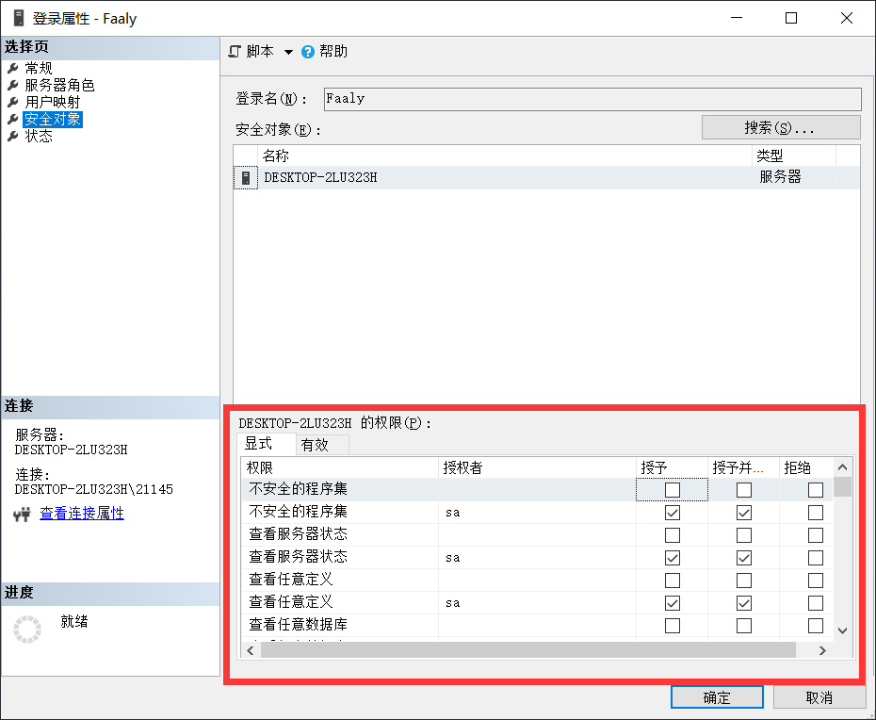Click the 拒绝 column header
This screenshot has height=720, width=876.
(x=806, y=467)
